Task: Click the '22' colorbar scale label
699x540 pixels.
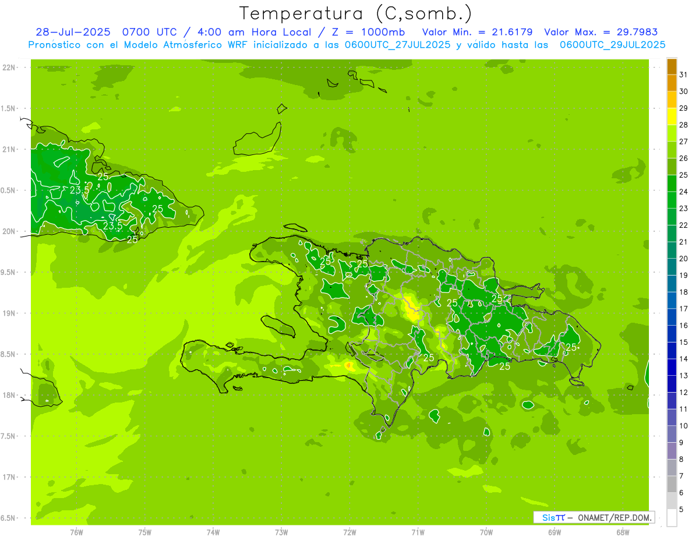Action: tap(684, 225)
